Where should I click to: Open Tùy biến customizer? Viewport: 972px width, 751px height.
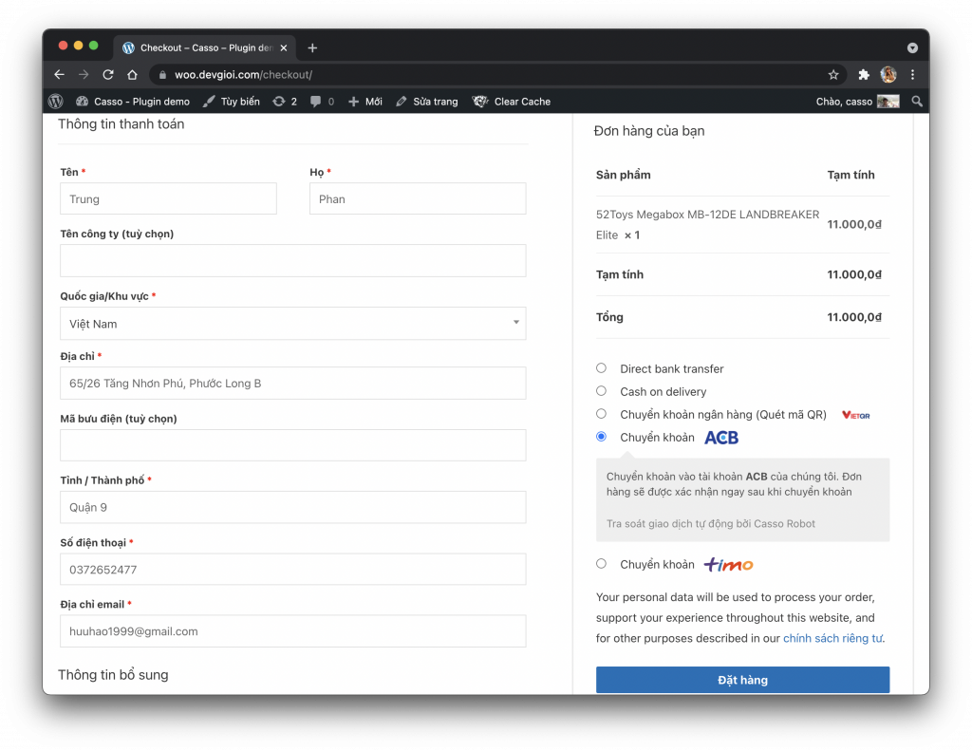pos(232,101)
